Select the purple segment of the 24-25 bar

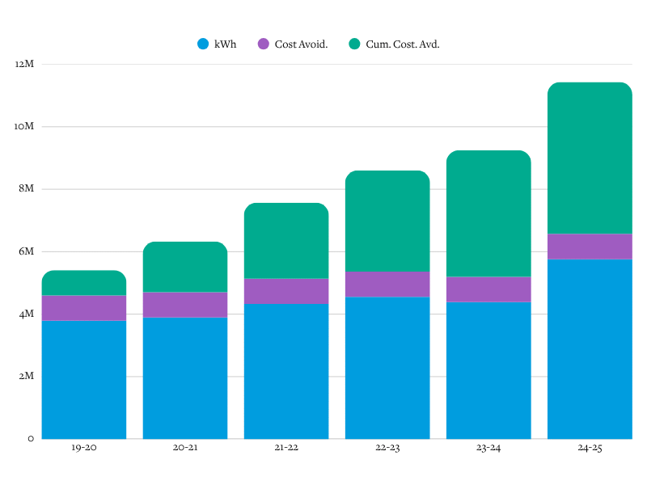pos(590,247)
